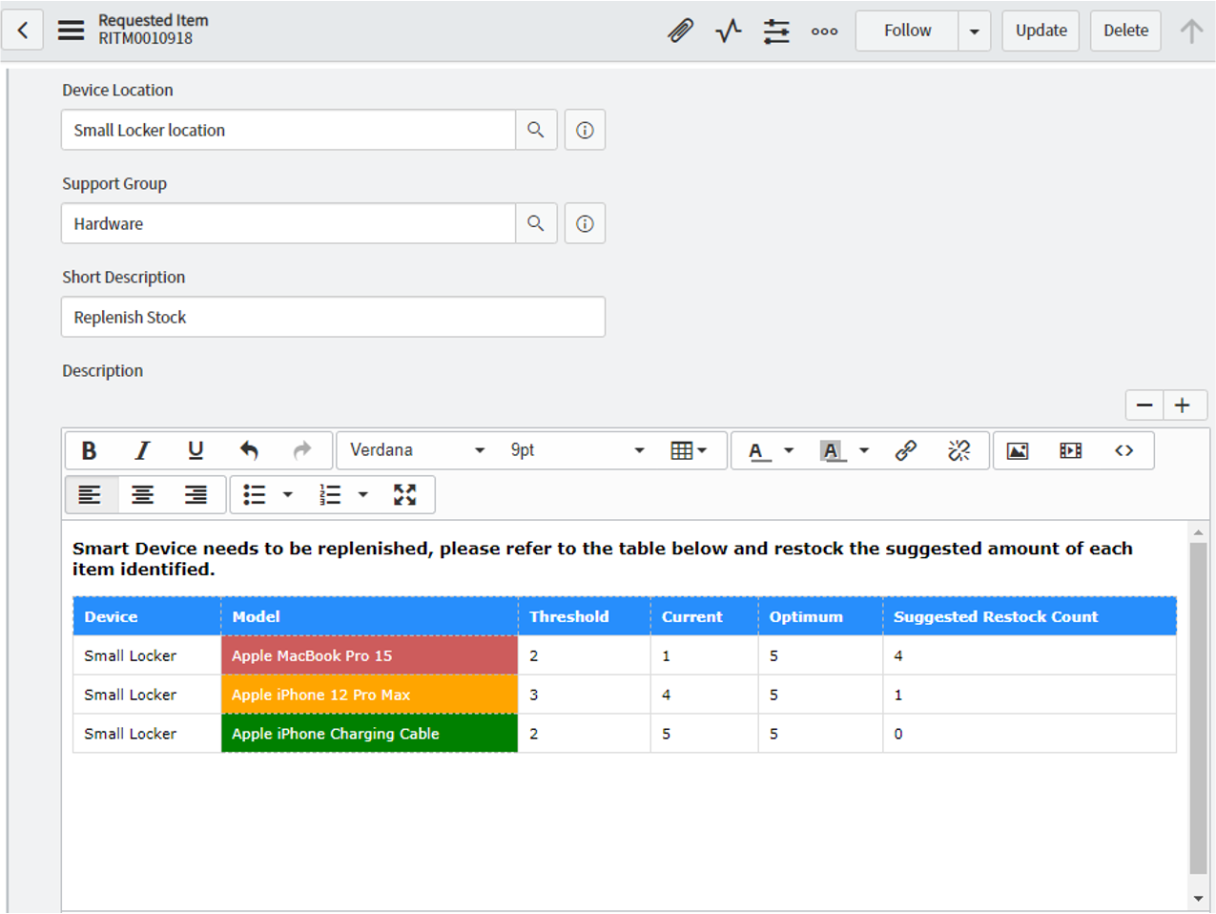Click the Update button
Screen dimensions: 1216x914
(x=1041, y=31)
